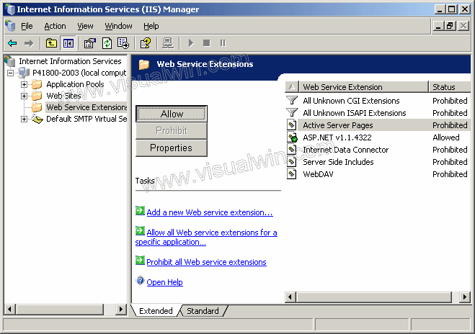Click the IIS Manager title bar icon

tap(10, 9)
